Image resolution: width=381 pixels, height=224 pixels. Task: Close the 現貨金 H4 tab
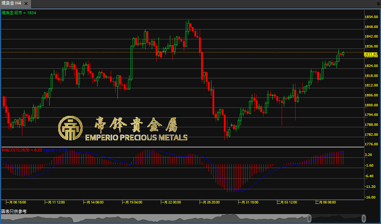pos(27,4)
